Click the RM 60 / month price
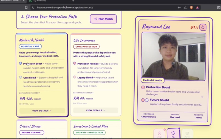Image resolution: width=221 pixels, height=139 pixels. pyautogui.click(x=83, y=98)
